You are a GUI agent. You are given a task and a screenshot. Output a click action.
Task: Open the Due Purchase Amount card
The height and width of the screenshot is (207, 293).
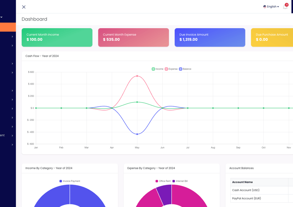click(x=272, y=37)
